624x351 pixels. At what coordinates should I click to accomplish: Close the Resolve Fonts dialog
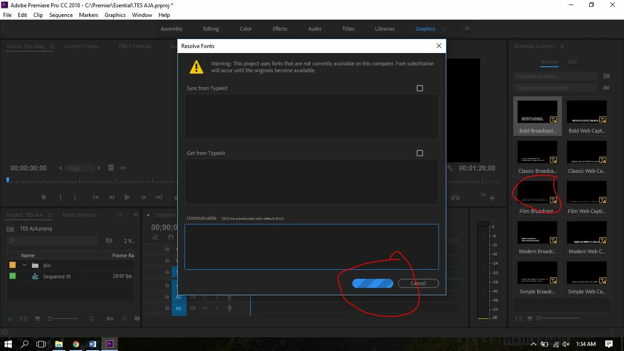click(x=439, y=46)
